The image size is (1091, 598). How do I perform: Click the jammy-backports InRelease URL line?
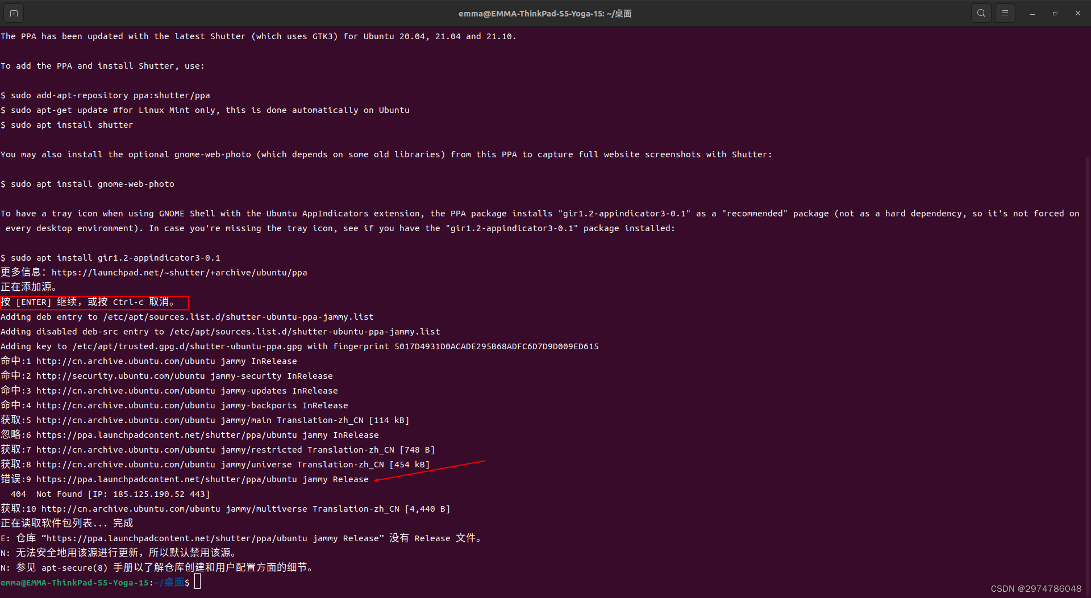click(x=174, y=405)
